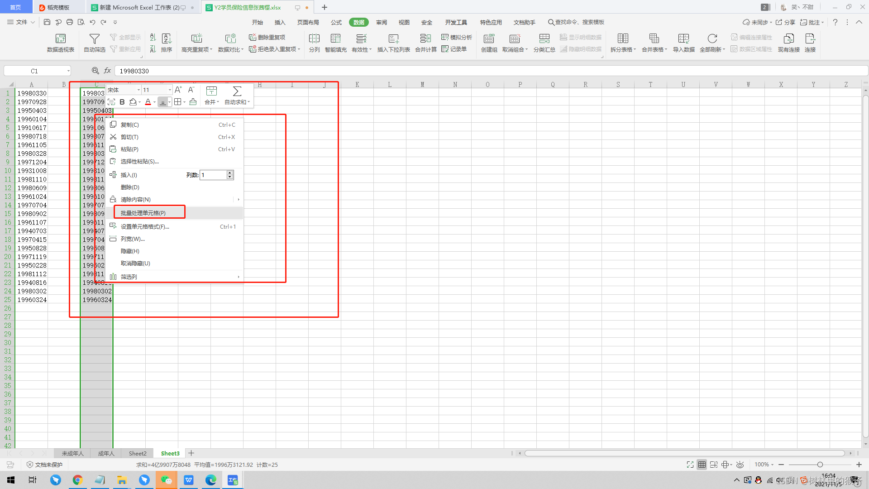869x489 pixels.
Task: Choose 隐藏(H) in the context menu
Action: (x=175, y=251)
